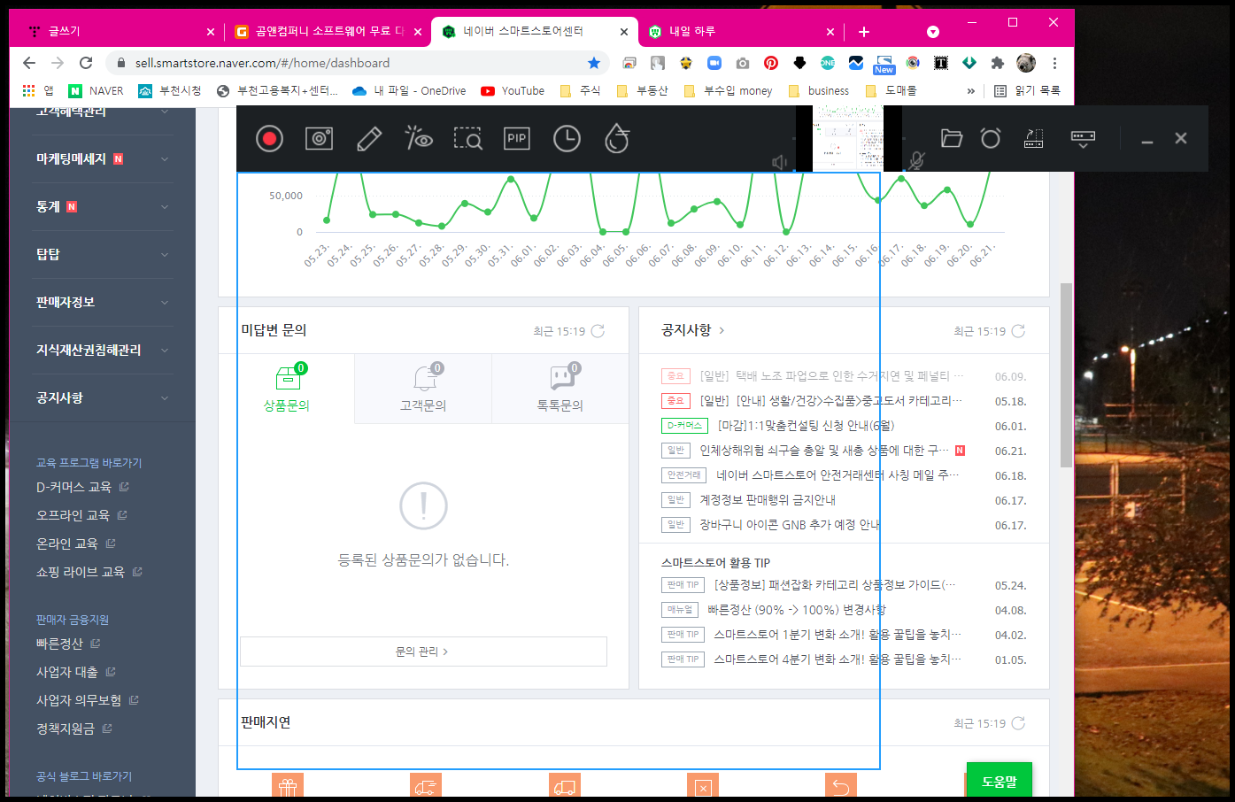Screen dimensions: 1235x802
Task: Click the green down-arrow download extension icon
Action: pyautogui.click(x=969, y=63)
